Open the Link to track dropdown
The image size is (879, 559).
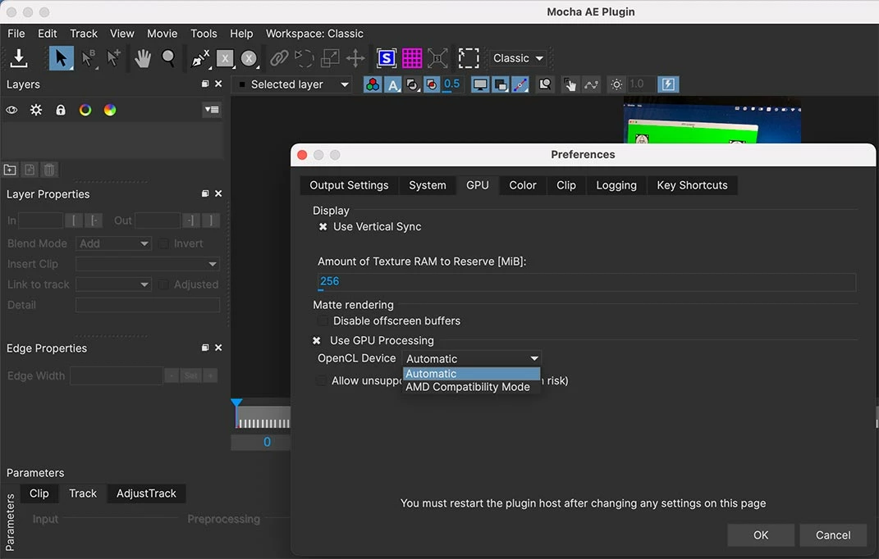coord(114,284)
